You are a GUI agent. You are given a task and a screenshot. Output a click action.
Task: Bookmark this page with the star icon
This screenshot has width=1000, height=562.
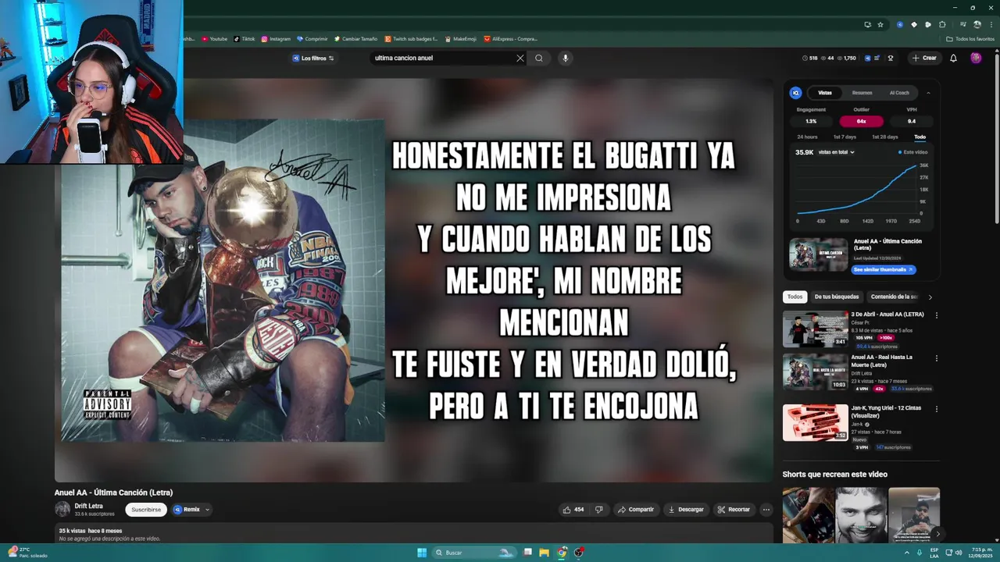click(x=880, y=24)
